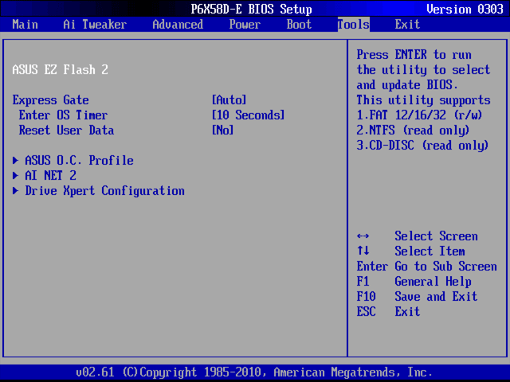Click the arrow beside ASUS O.C. Profile
Screen dimensions: 510x382
point(15,160)
